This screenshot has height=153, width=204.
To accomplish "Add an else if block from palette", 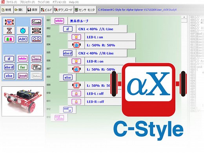I will coord(9,67).
